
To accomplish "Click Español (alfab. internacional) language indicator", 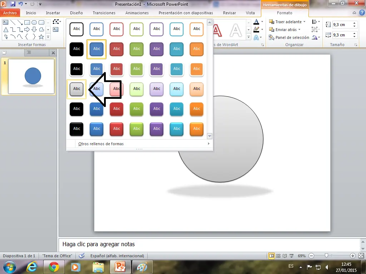I will (x=117, y=256).
